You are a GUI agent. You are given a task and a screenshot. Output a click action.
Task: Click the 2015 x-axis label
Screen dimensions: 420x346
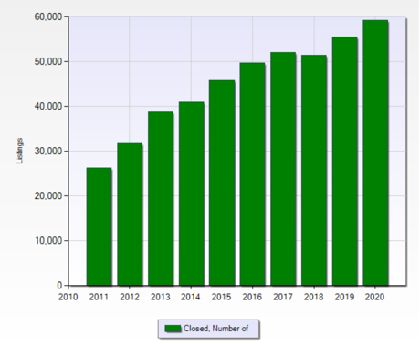click(x=222, y=297)
